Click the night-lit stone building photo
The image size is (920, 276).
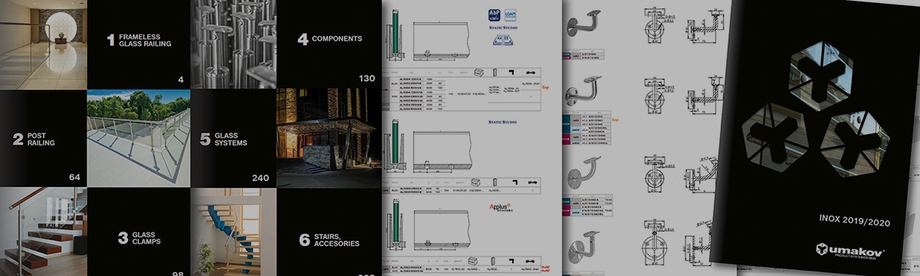[328, 138]
